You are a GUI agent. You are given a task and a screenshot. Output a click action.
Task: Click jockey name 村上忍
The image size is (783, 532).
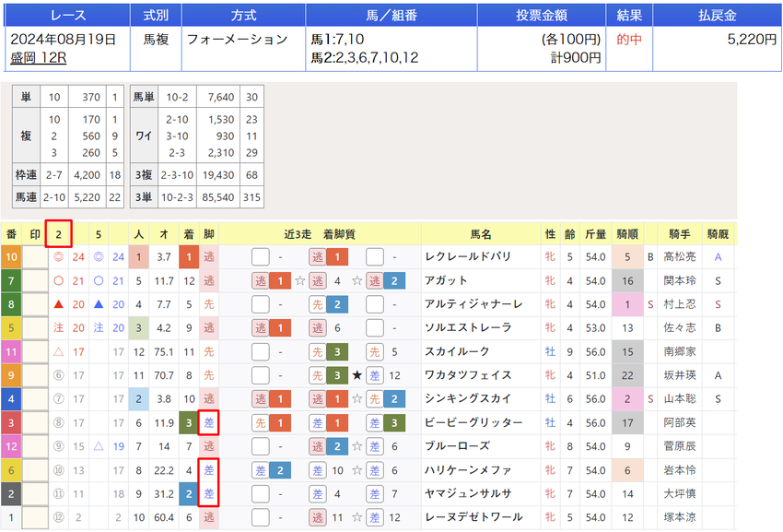pos(680,304)
